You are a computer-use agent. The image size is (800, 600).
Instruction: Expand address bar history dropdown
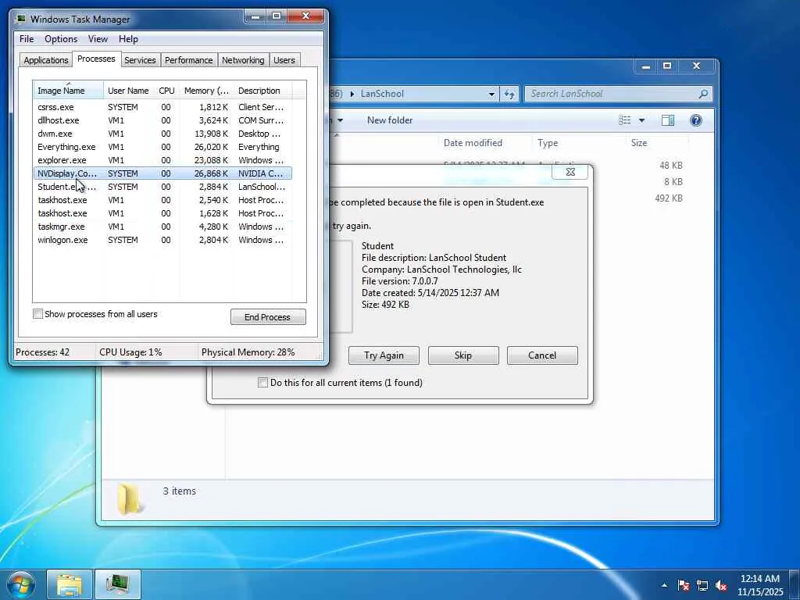click(x=491, y=94)
